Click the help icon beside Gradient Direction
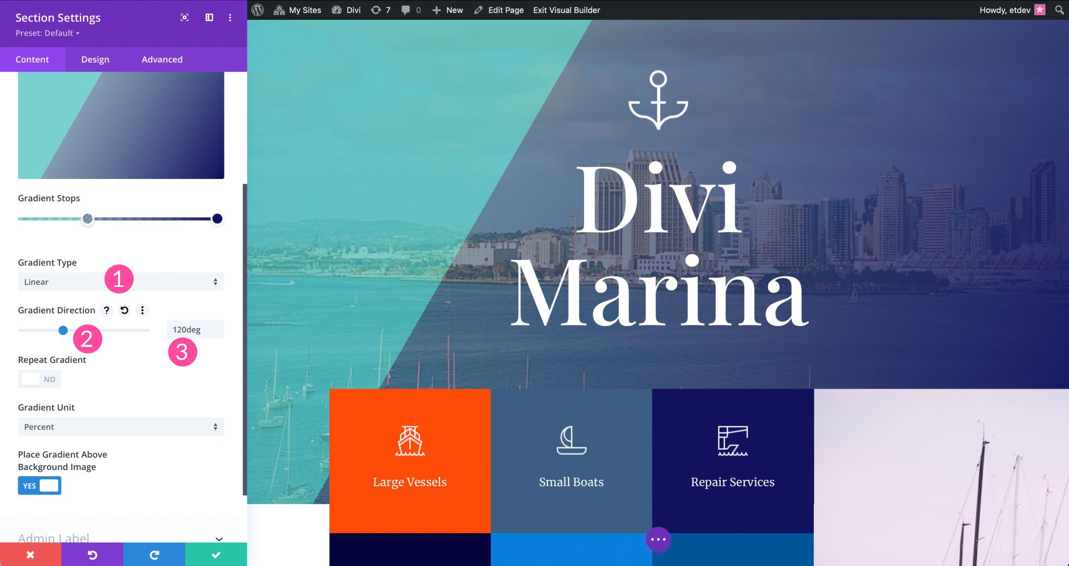 point(106,310)
